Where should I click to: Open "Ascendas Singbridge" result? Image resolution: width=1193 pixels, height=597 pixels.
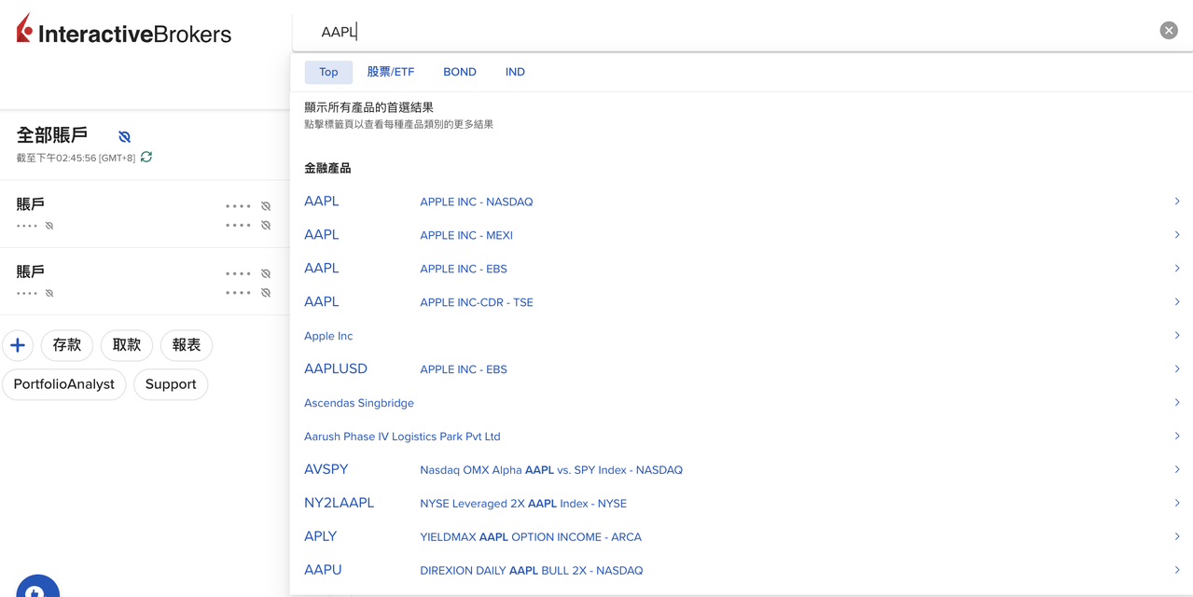(x=359, y=403)
